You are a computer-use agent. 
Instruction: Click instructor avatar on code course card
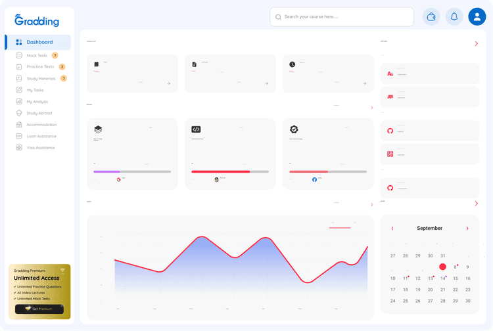[x=216, y=180]
